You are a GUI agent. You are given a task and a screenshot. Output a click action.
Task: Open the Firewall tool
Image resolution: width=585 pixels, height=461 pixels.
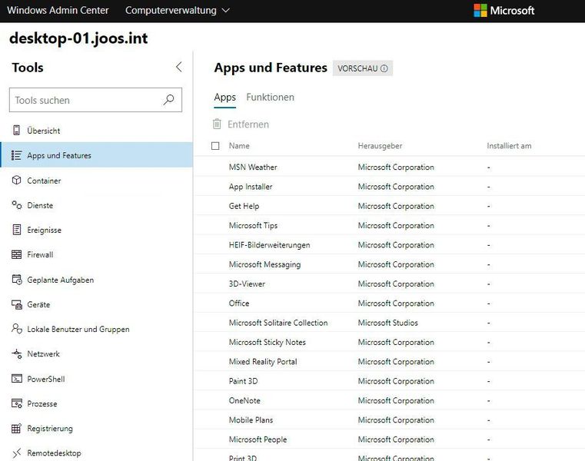(x=96, y=254)
